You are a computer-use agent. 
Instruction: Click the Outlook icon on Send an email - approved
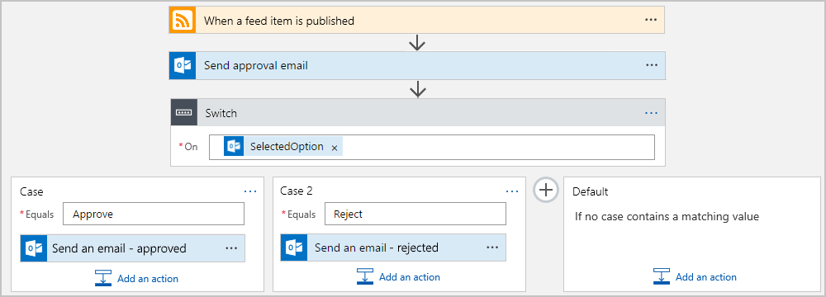tap(34, 248)
